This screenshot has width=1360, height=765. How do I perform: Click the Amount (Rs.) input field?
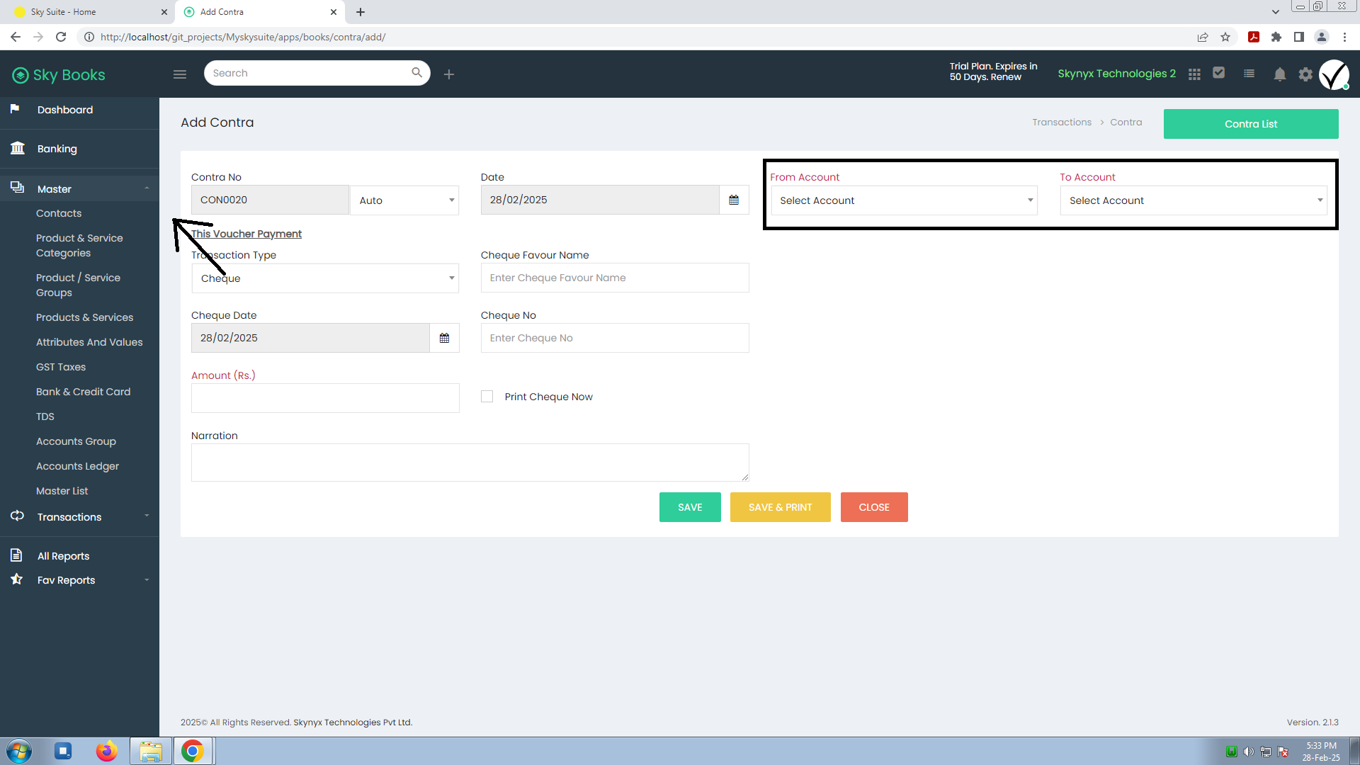[x=325, y=398]
